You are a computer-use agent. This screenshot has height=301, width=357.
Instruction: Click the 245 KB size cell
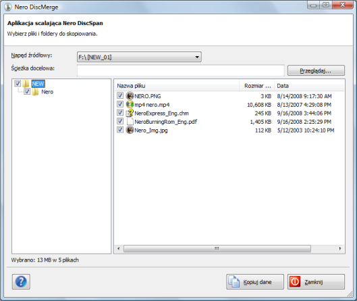point(263,113)
